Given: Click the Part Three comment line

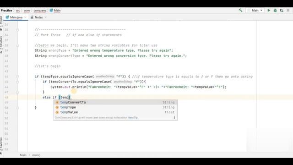Looking at the screenshot, I should tap(78, 35).
